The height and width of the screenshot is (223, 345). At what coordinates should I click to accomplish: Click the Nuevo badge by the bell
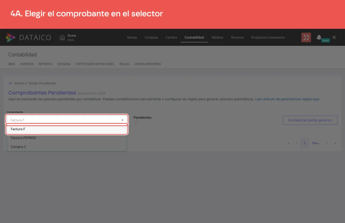point(326,40)
